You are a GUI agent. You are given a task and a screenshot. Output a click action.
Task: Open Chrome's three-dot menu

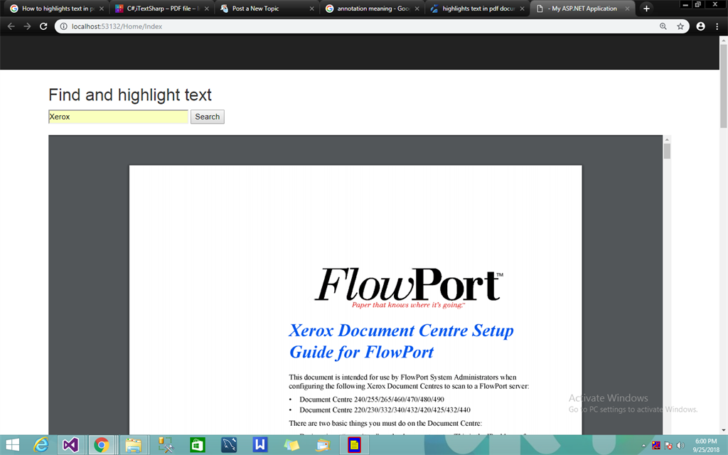[717, 26]
